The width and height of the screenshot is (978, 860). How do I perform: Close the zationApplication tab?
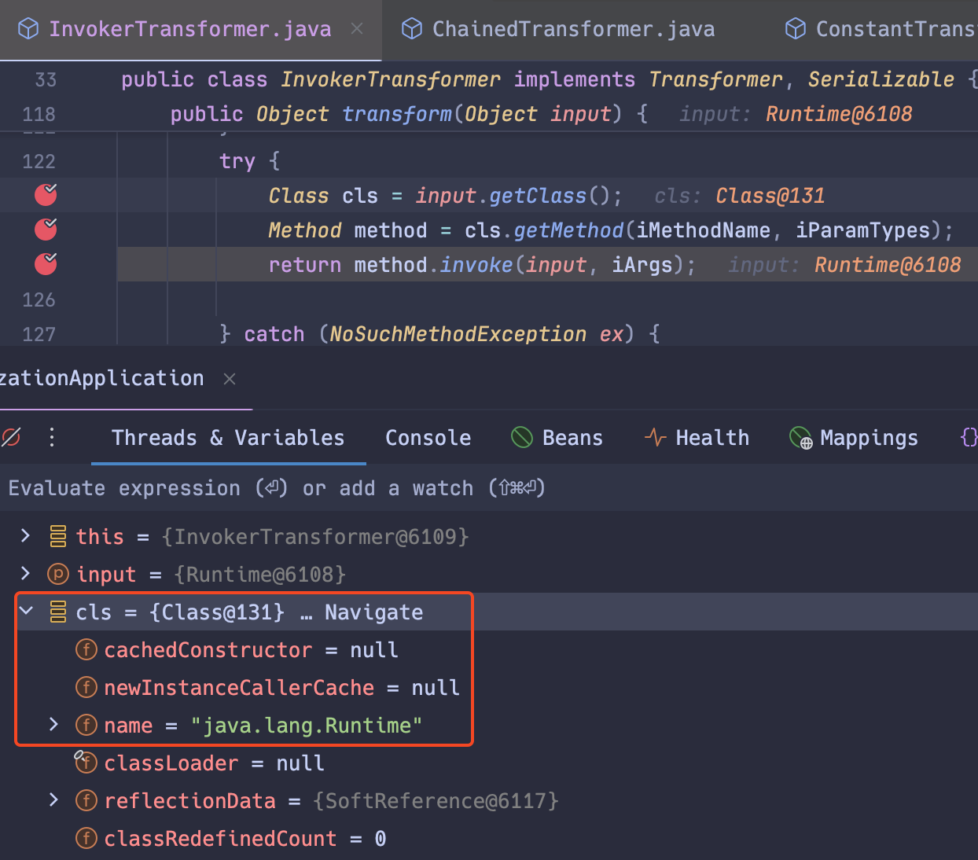[229, 378]
